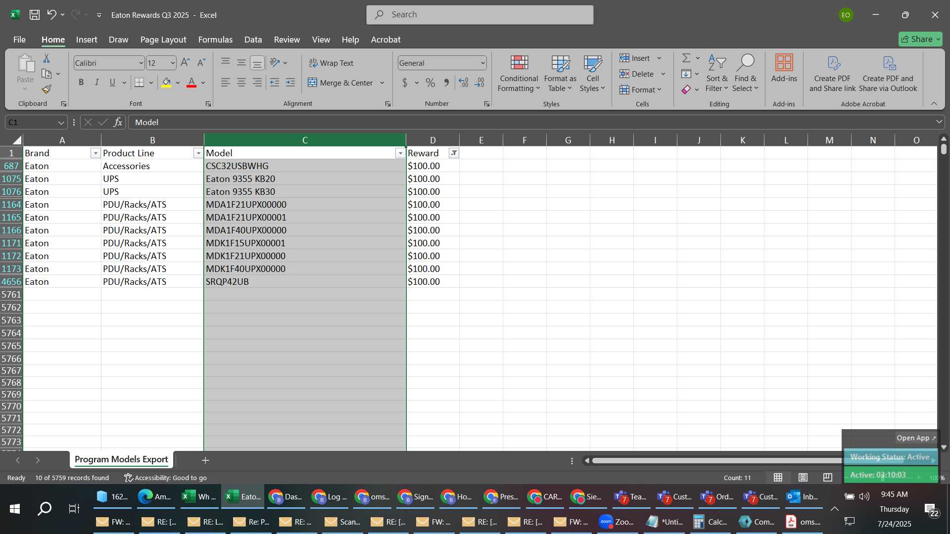Viewport: 950px width, 534px height.
Task: Click the AutoSum sigma icon
Action: (686, 58)
